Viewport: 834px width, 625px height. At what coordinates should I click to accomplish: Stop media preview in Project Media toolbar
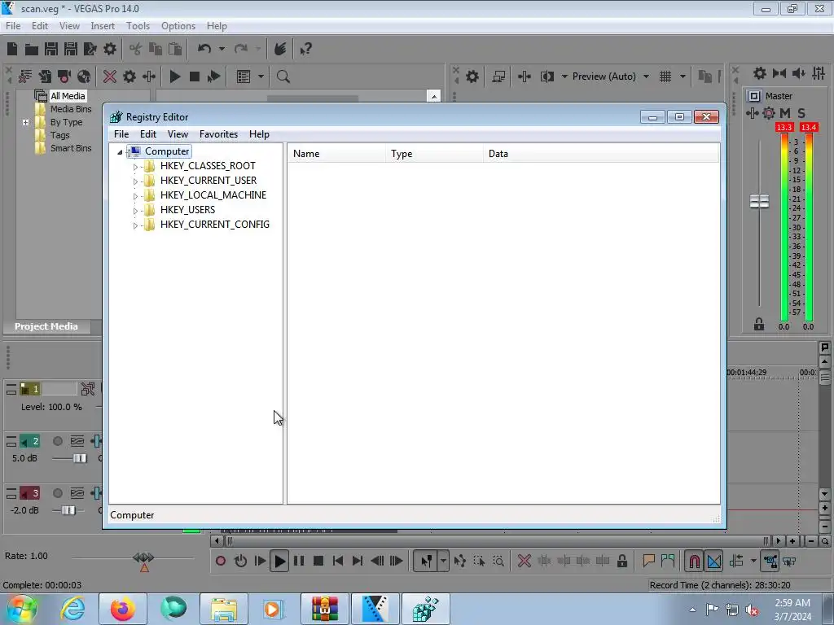195,76
